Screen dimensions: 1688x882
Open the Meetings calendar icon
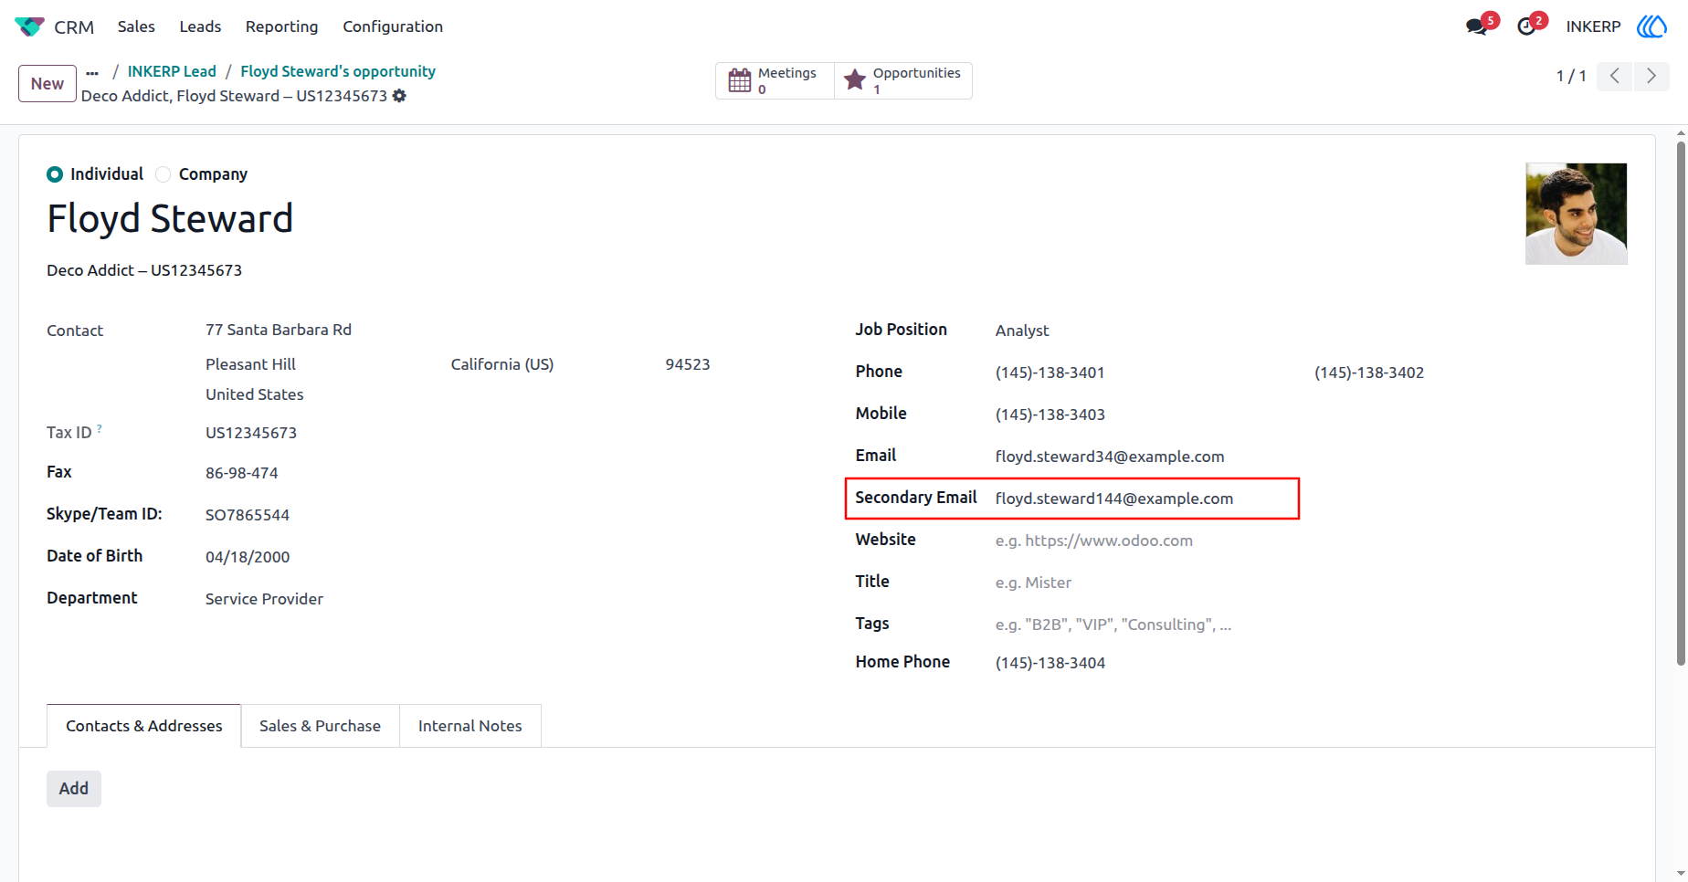pyautogui.click(x=740, y=80)
